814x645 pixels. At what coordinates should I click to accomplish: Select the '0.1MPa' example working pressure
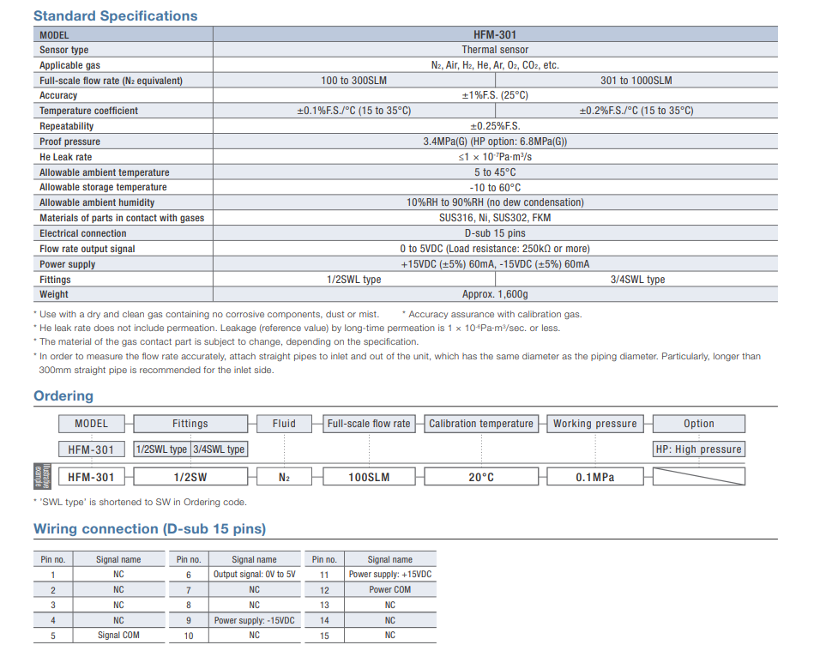pos(595,477)
